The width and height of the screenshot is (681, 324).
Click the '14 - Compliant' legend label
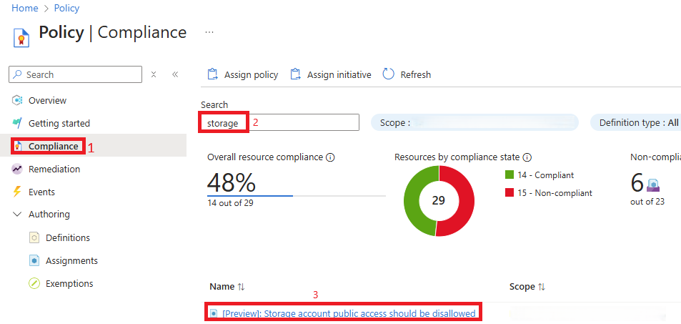[545, 175]
